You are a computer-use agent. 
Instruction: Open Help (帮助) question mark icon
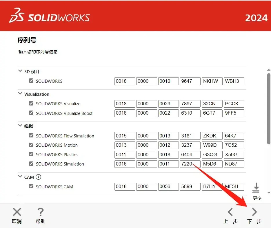41,212
